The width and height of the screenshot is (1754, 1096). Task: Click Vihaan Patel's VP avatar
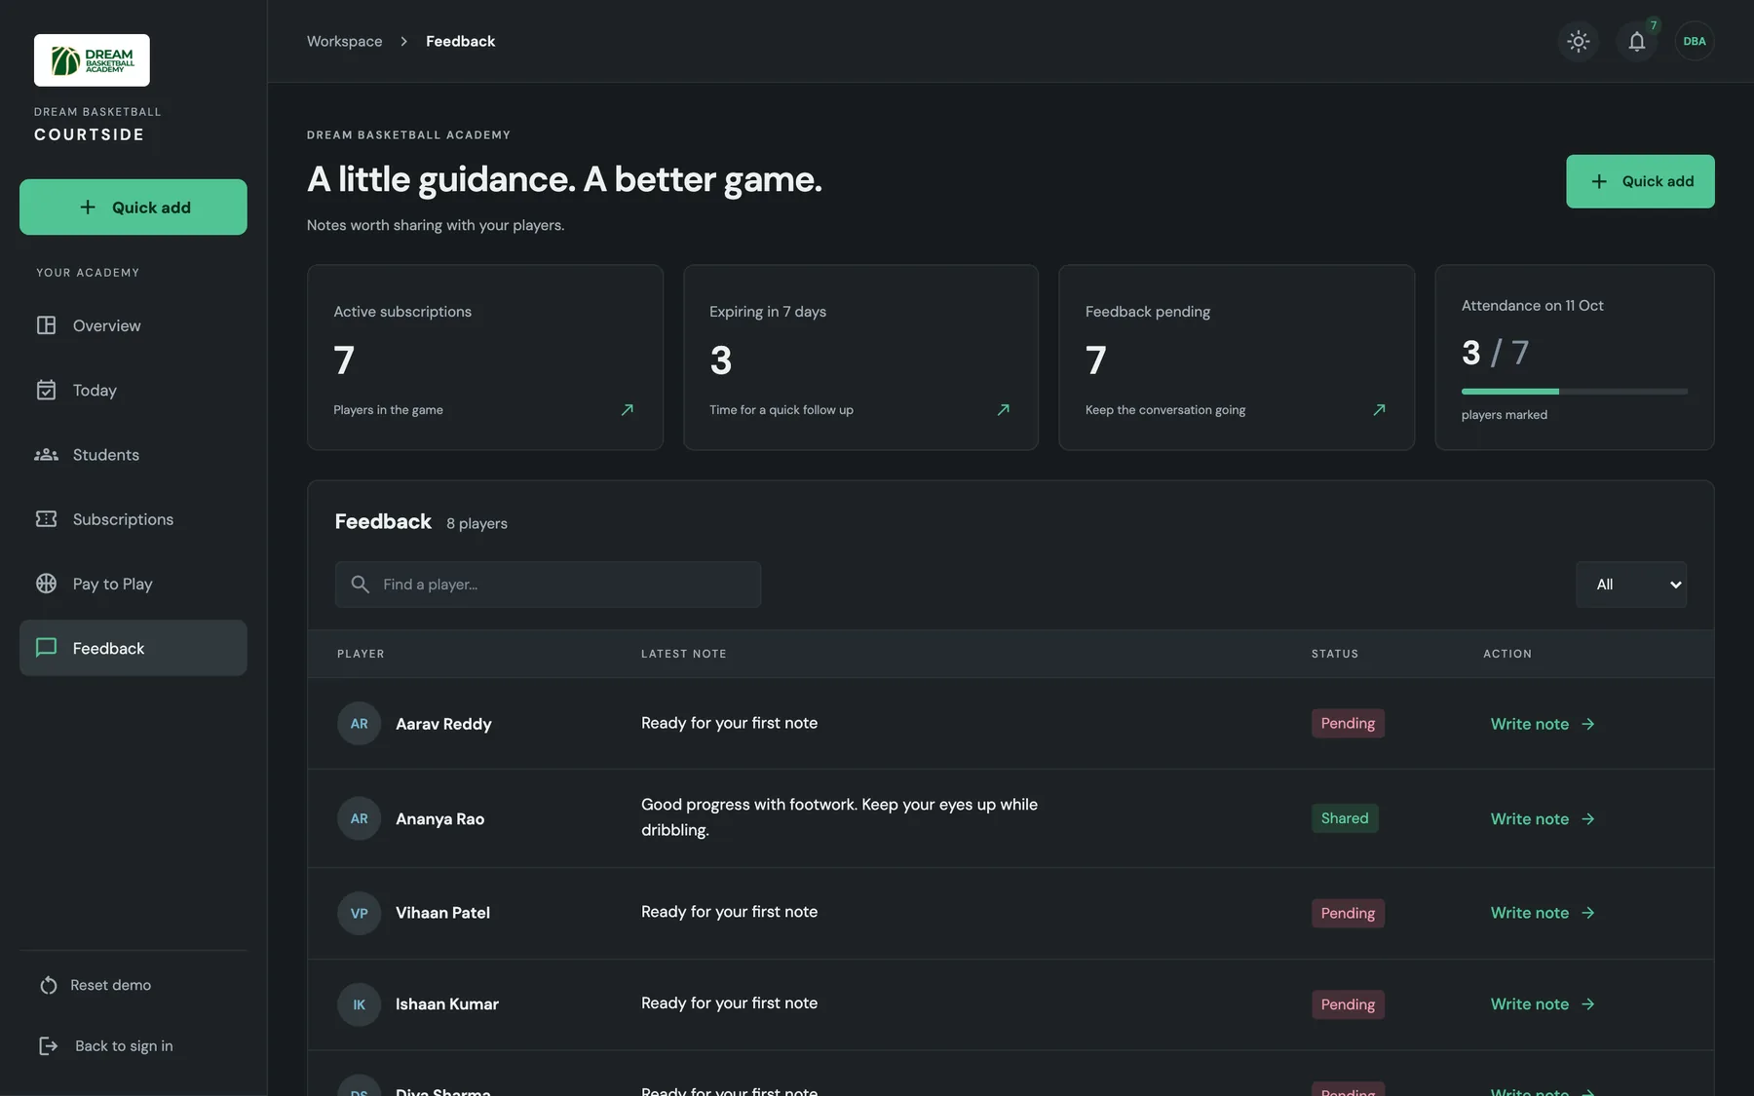point(359,913)
